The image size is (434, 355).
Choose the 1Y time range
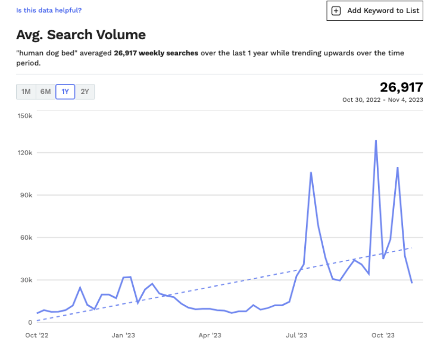tap(65, 92)
